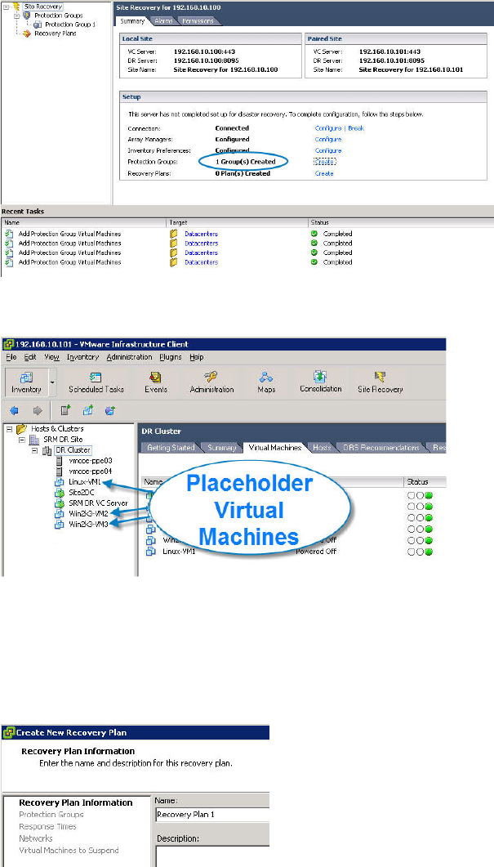Viewport: 494px width, 867px height.
Task: Click the Create link for Recovery Plans
Action: 324,173
